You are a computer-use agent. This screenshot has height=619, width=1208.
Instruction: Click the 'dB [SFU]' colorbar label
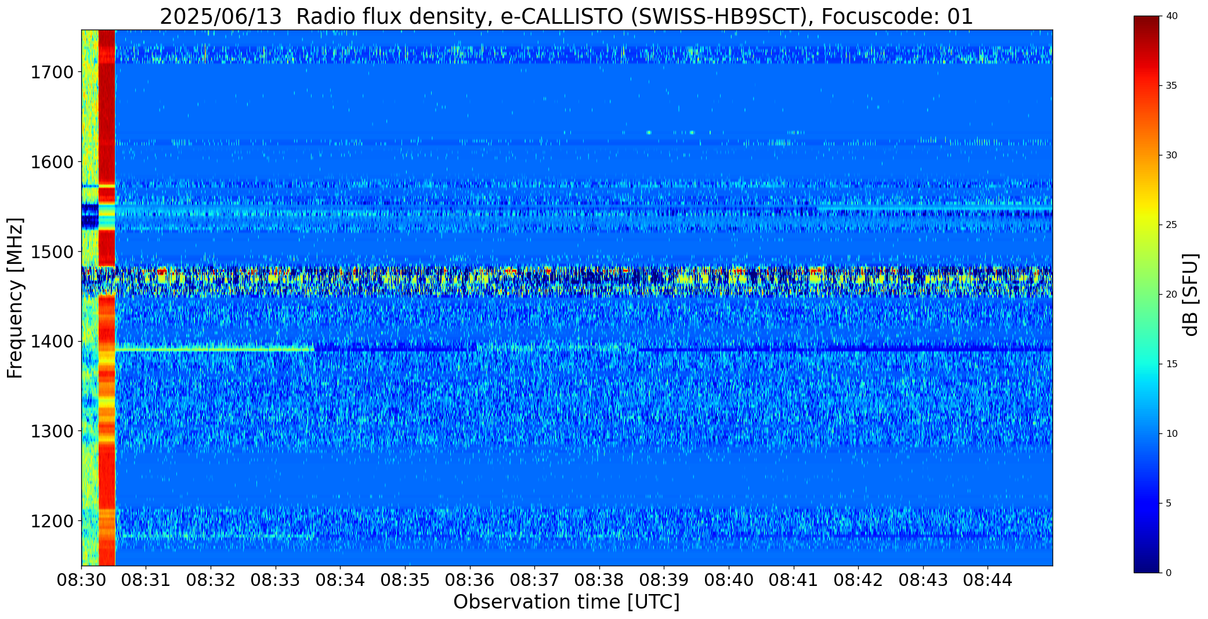pos(1191,295)
